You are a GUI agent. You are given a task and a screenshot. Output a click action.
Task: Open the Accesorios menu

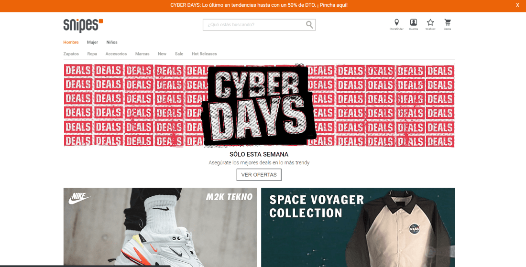pyautogui.click(x=116, y=53)
